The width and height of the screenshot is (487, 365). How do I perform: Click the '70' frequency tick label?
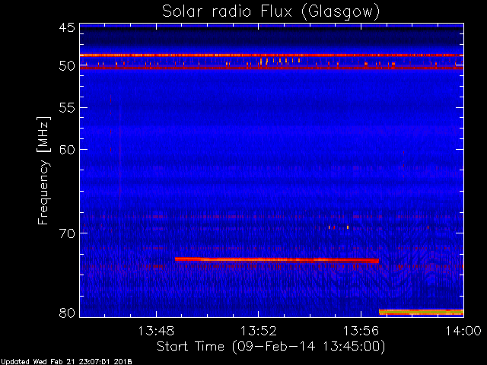click(x=67, y=233)
